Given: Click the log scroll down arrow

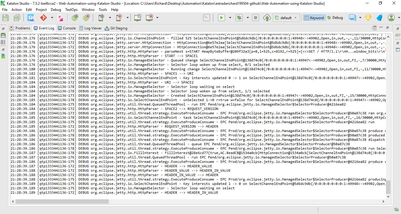Looking at the screenshot, I should point(388,197).
